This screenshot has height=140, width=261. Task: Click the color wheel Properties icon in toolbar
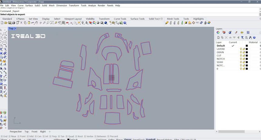coord(94,23)
